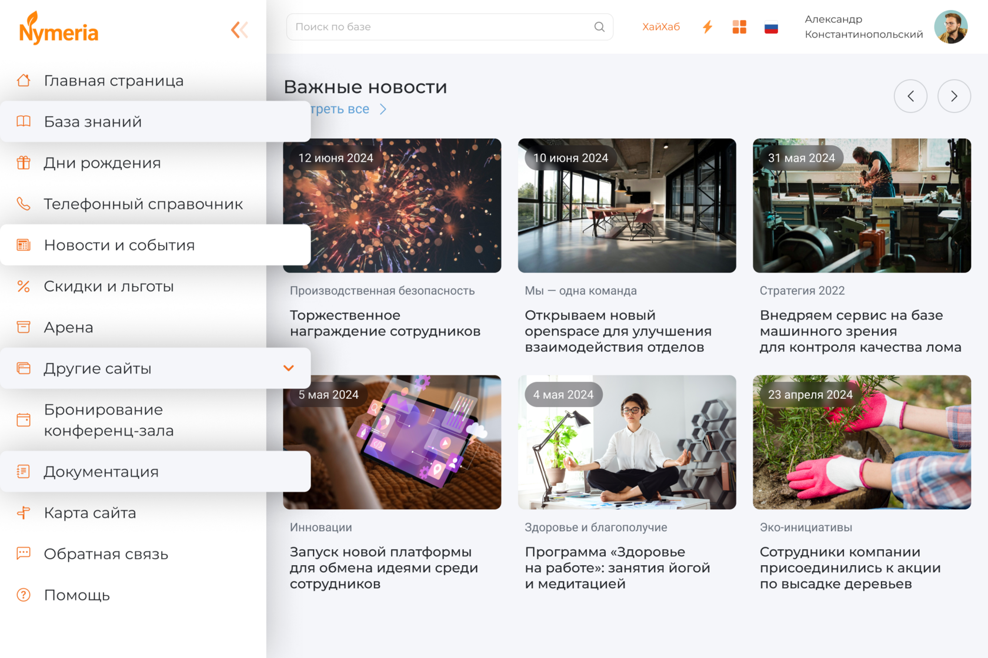Click the Карта сайта signpost icon
This screenshot has height=658, width=988.
click(24, 512)
